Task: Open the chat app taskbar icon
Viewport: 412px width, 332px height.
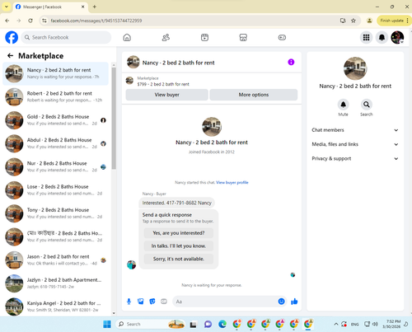Action: coord(208,325)
